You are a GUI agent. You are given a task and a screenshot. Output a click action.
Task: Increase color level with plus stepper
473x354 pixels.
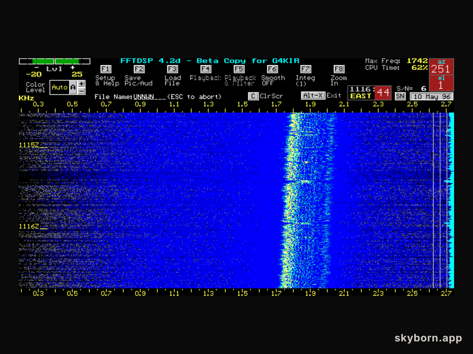tap(81, 84)
